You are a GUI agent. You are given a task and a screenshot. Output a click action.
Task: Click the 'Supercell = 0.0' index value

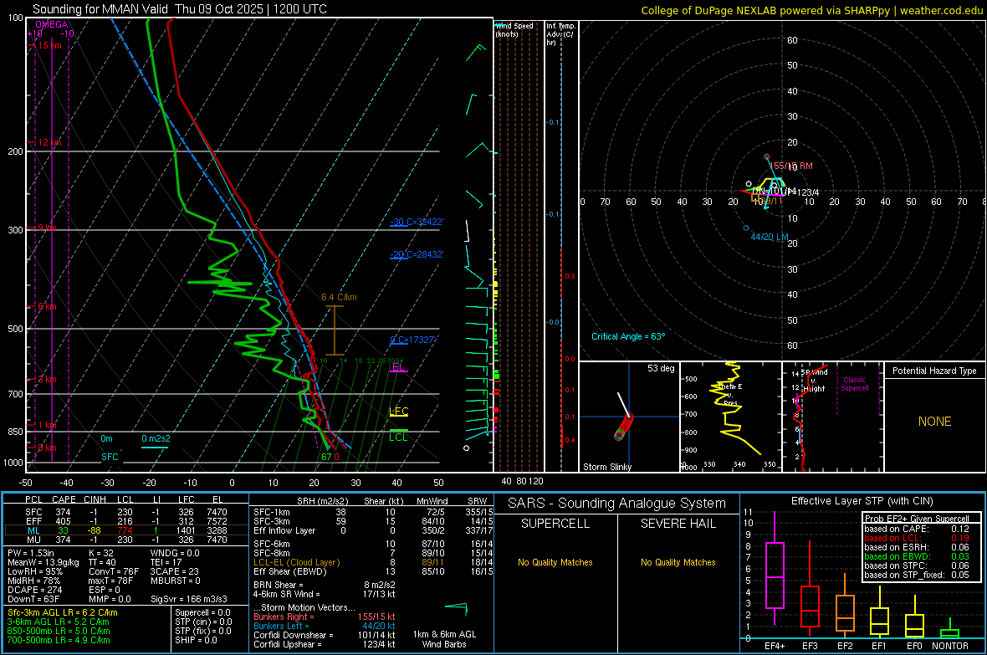202,612
